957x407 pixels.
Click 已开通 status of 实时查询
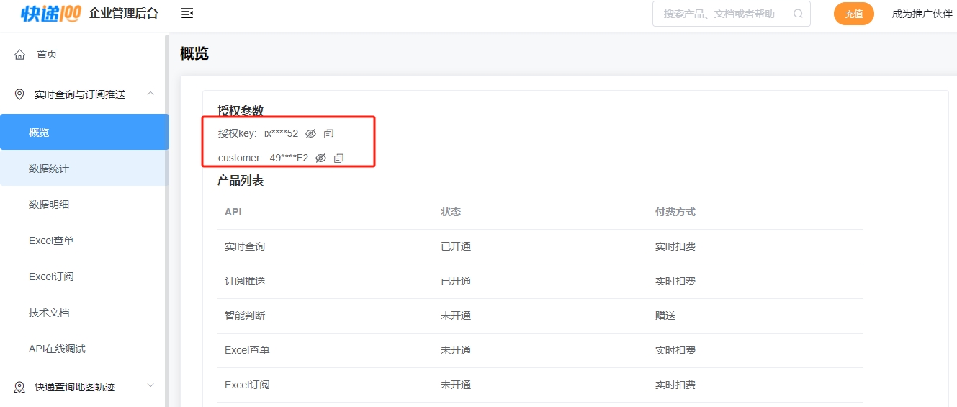456,246
